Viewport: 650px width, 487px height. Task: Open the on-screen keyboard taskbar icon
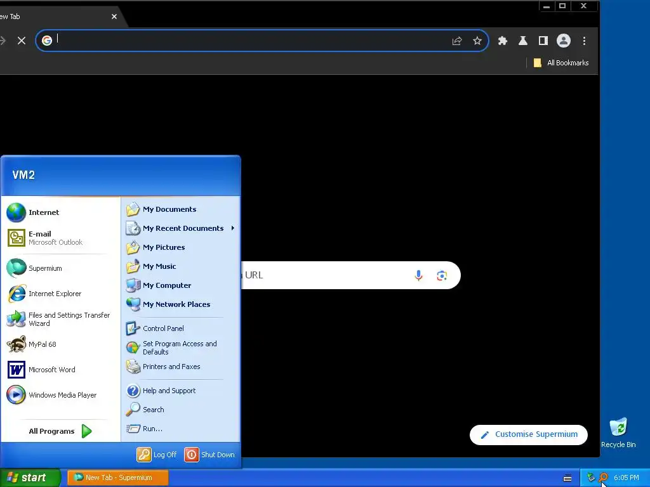point(567,478)
